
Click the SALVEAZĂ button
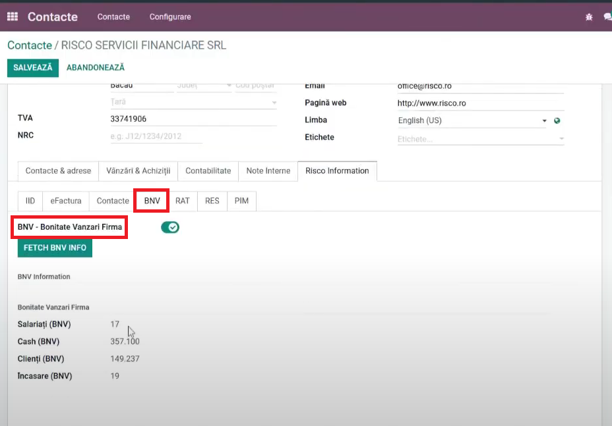pyautogui.click(x=33, y=68)
